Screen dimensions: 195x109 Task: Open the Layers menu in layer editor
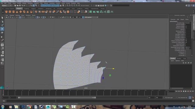[x=172, y=61]
